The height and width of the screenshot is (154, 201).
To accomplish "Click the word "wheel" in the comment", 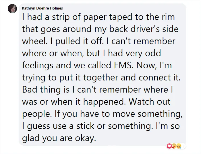I will coord(34,41).
